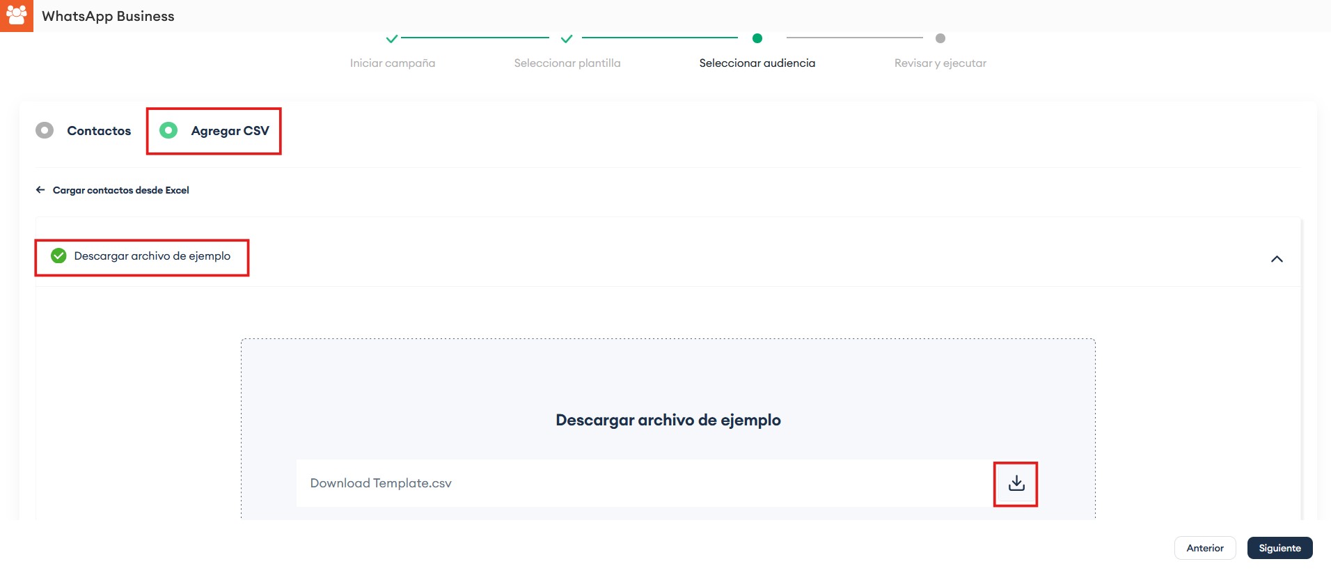Image resolution: width=1331 pixels, height=573 pixels.
Task: Jump to the Revisar y ejecutar step label
Action: pyautogui.click(x=940, y=63)
